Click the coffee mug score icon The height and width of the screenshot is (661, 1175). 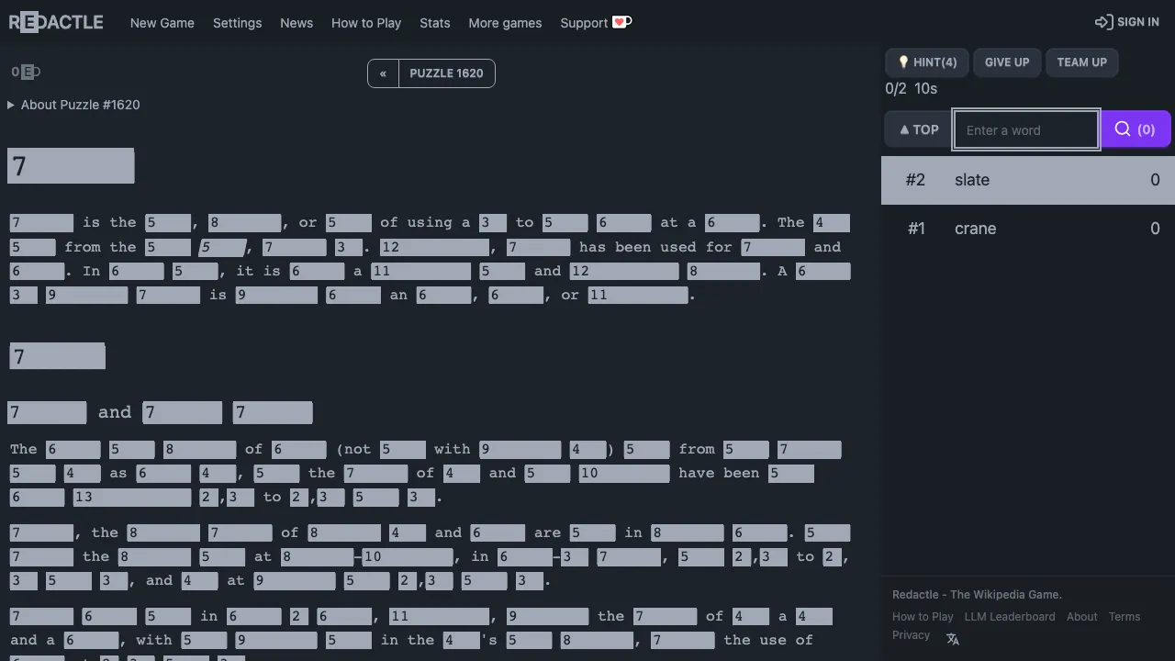26,72
